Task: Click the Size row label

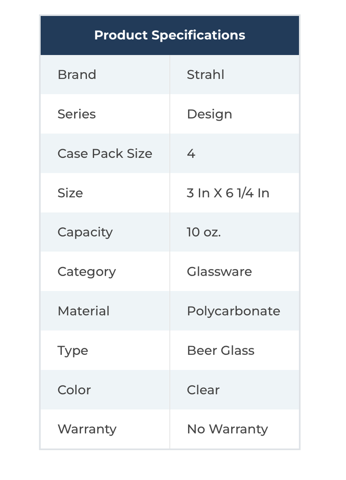Action: point(70,193)
